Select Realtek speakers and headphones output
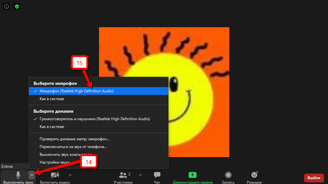Screen dimensions: 328x184 click(95, 119)
